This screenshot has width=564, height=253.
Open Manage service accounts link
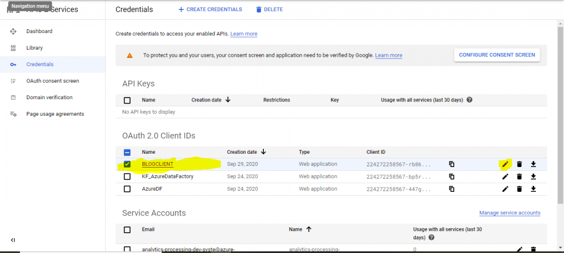[509, 213]
